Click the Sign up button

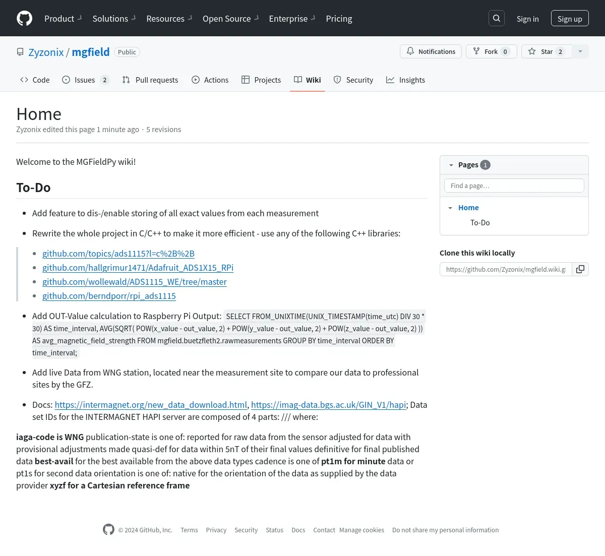point(570,19)
